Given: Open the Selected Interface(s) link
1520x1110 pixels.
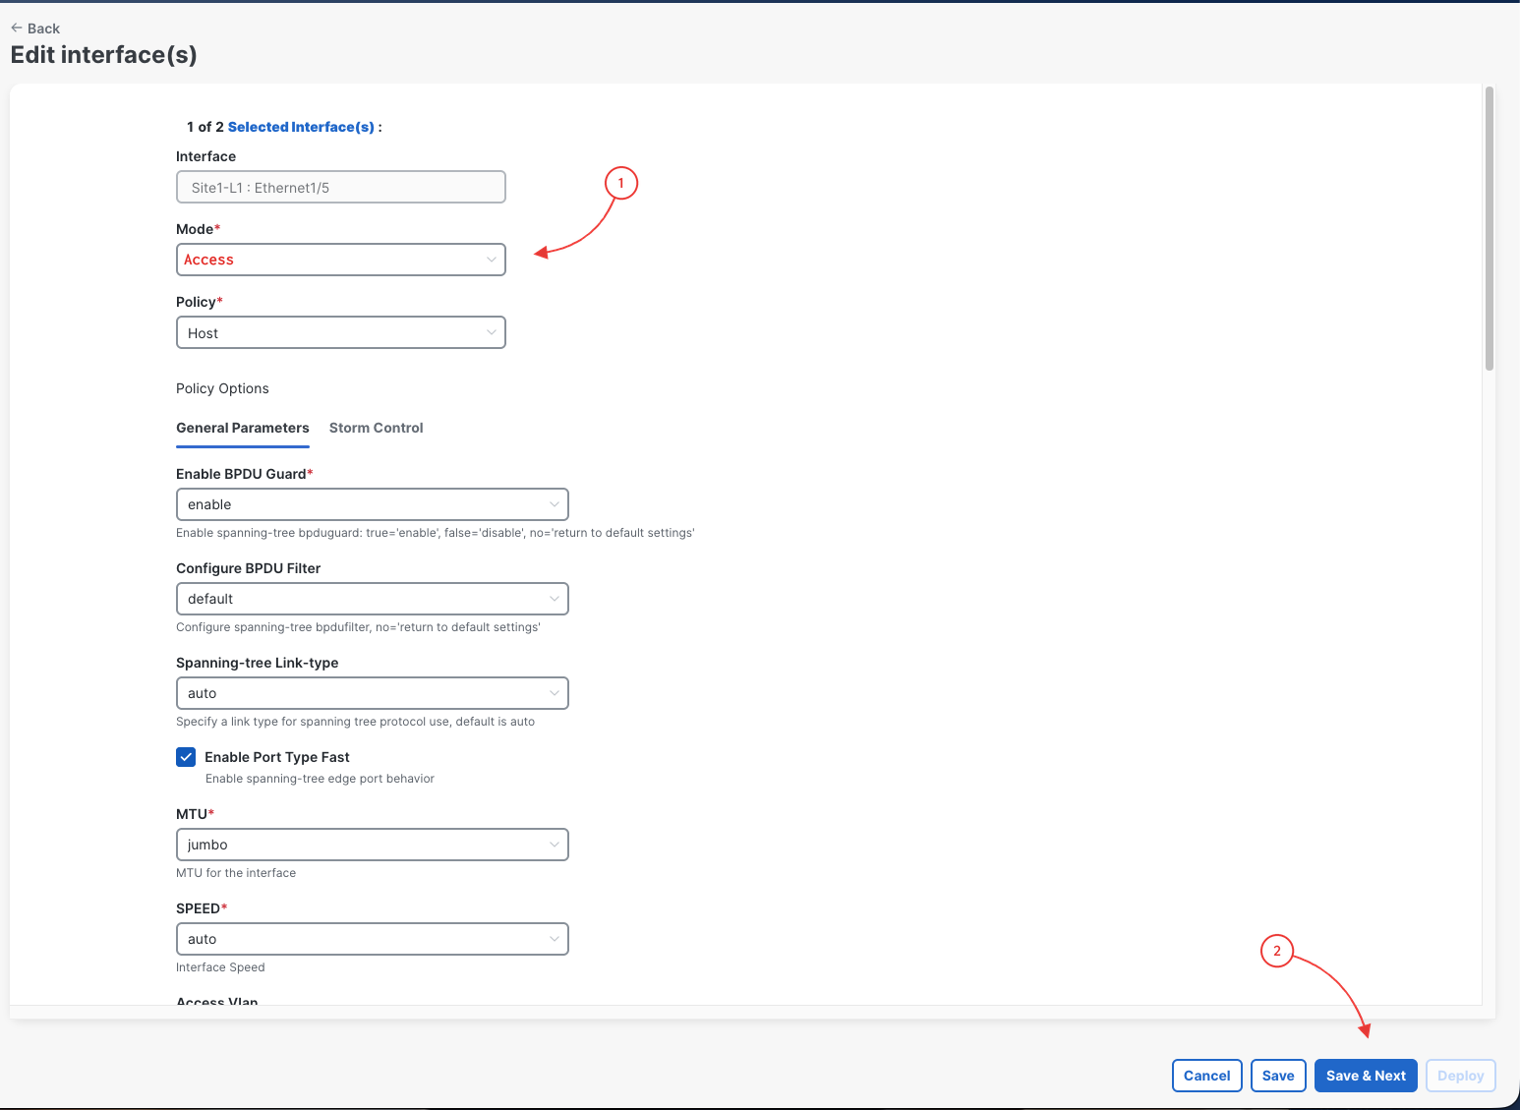Looking at the screenshot, I should click(x=301, y=127).
